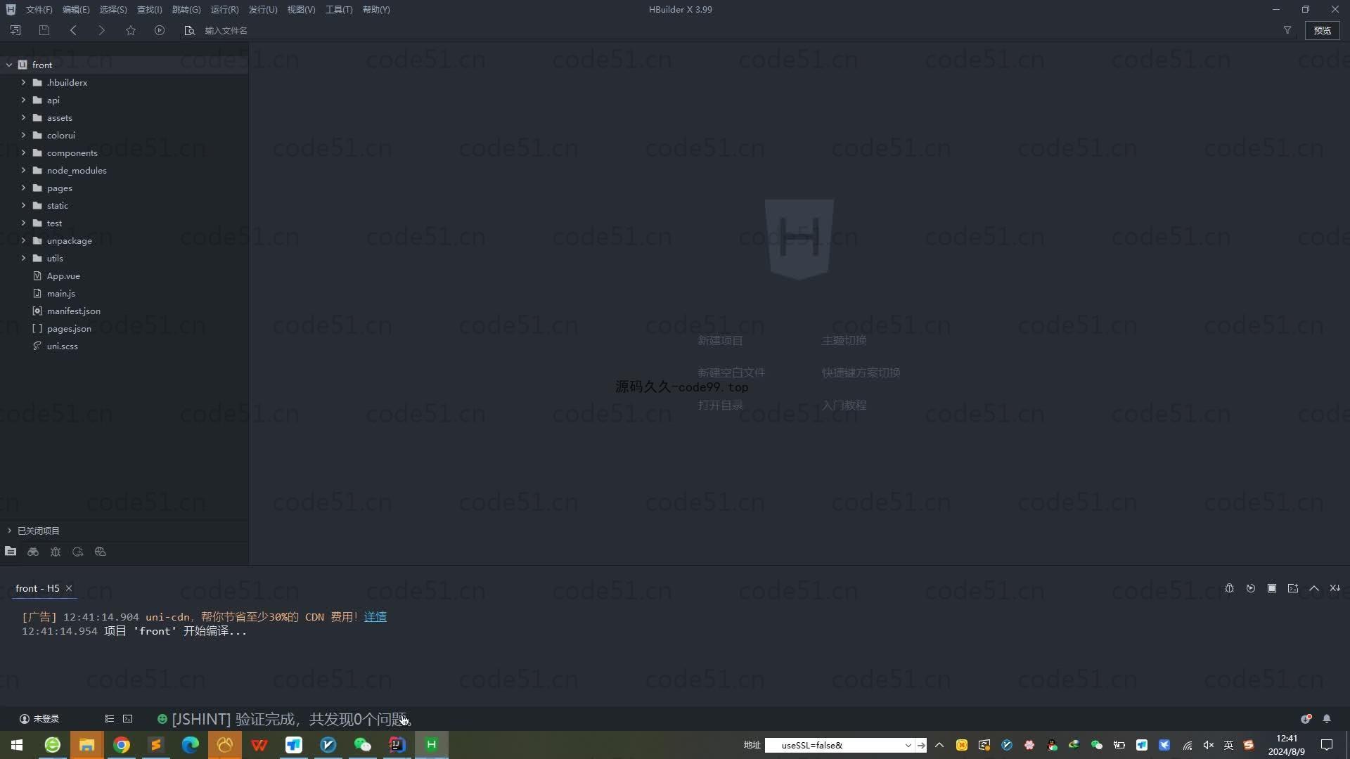
Task: Stop the running console process
Action: [x=1272, y=588]
